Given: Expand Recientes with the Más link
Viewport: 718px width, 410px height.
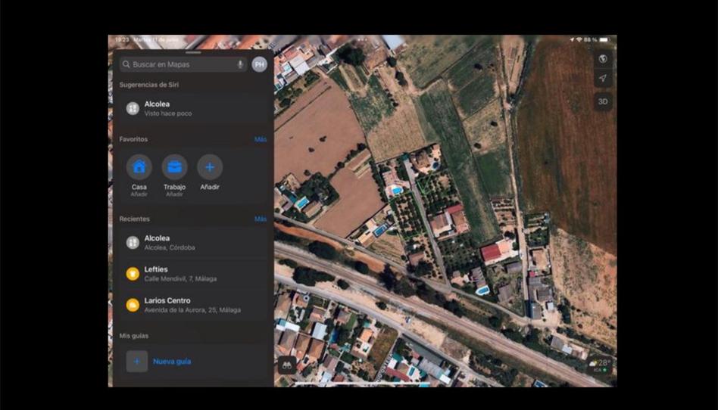Looking at the screenshot, I should [260, 219].
